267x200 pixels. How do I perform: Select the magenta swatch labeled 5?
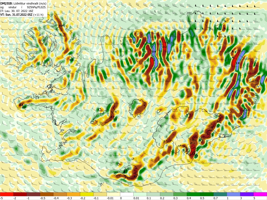260,194
